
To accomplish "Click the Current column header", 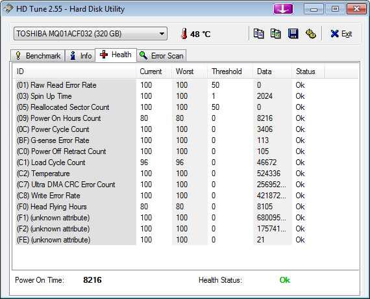I will 154,71.
